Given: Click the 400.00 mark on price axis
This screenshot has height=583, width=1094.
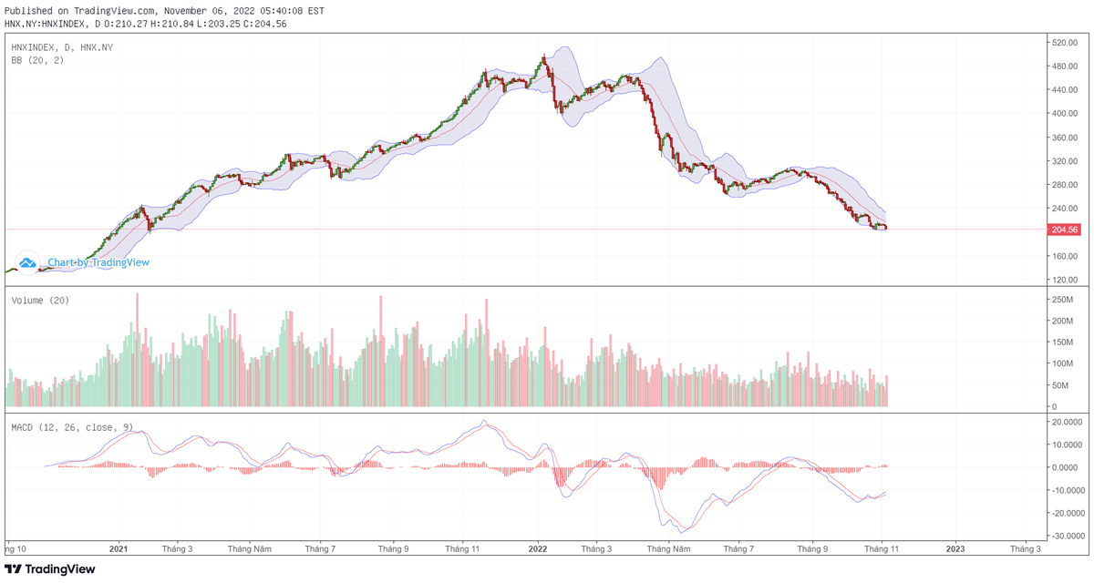Looking at the screenshot, I should [1063, 114].
